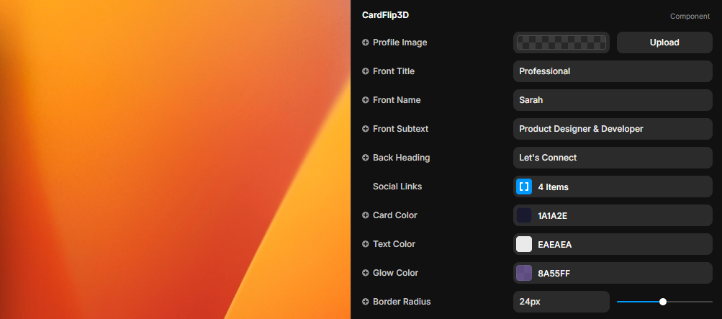Open the purple Glow Color swatch

click(524, 273)
